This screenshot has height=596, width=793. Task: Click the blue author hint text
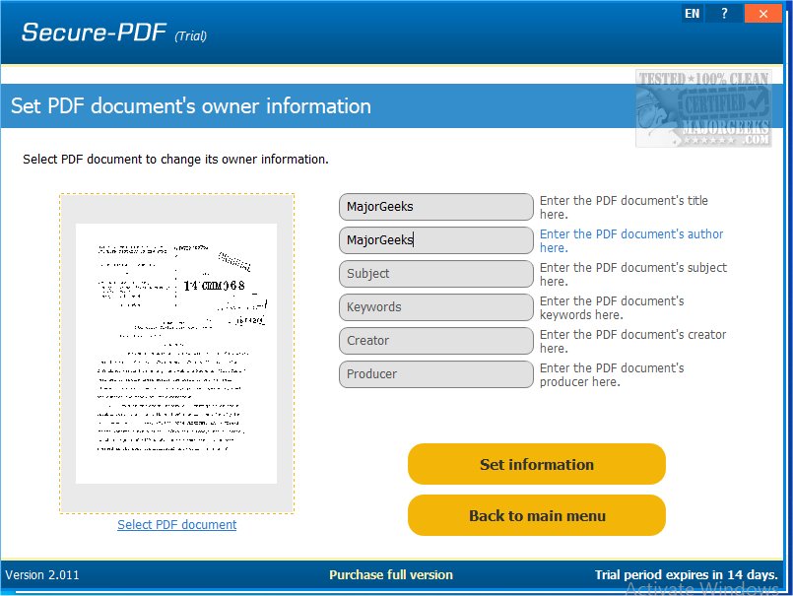(631, 240)
